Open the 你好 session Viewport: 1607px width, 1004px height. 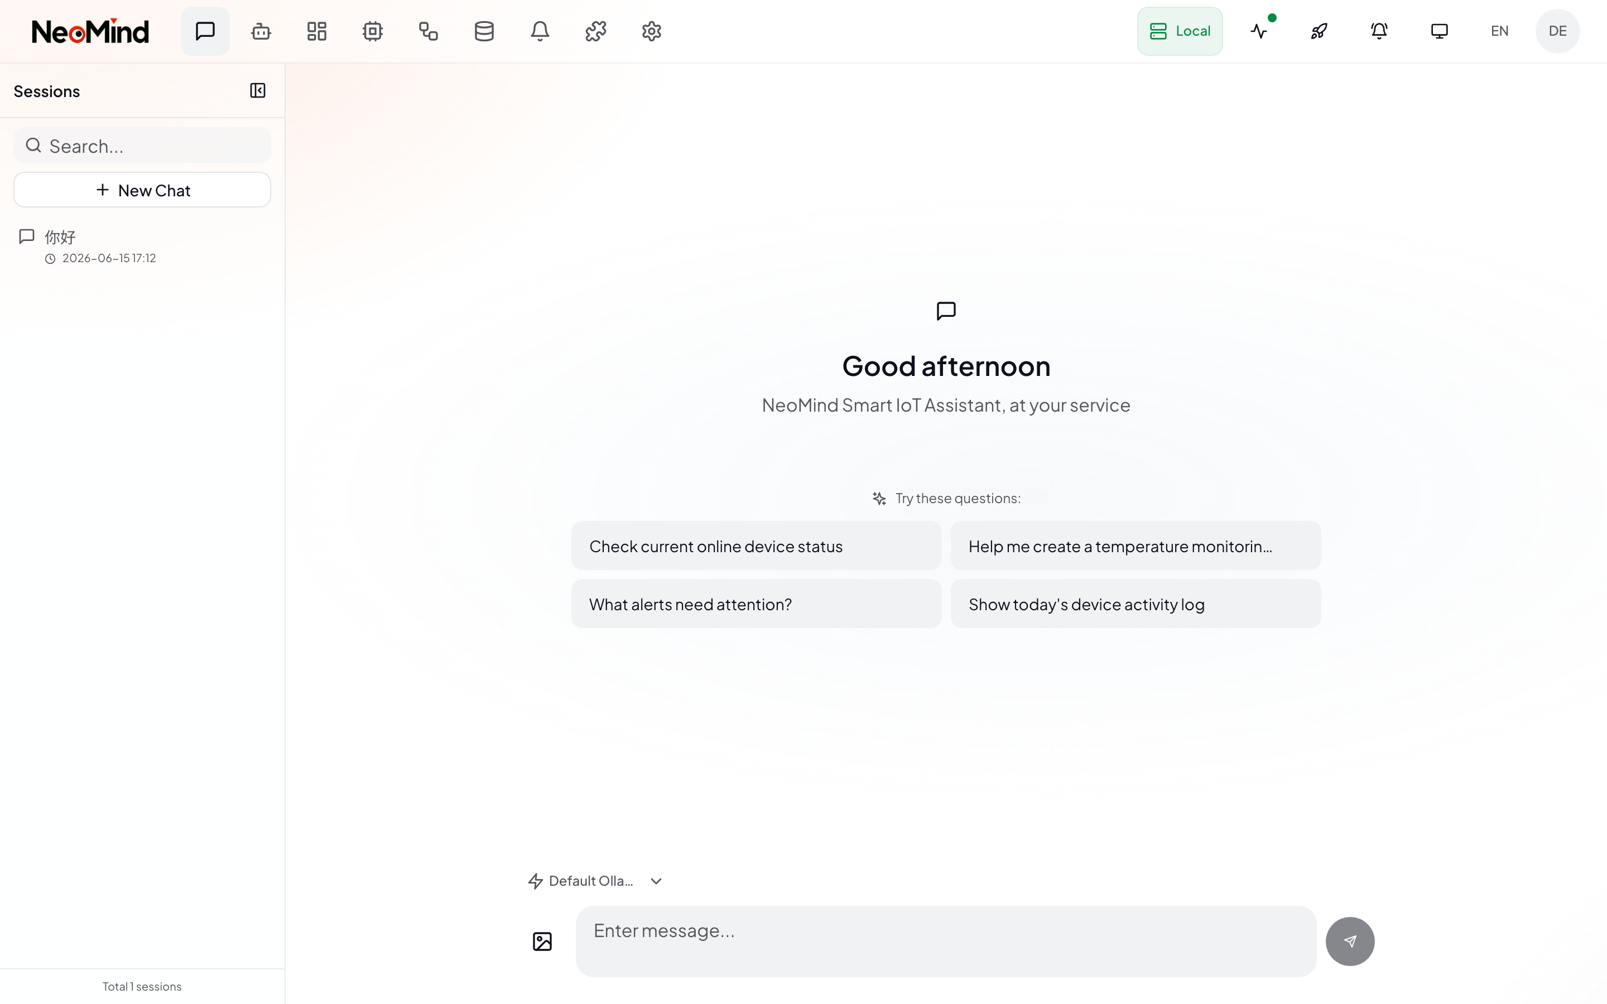[142, 247]
